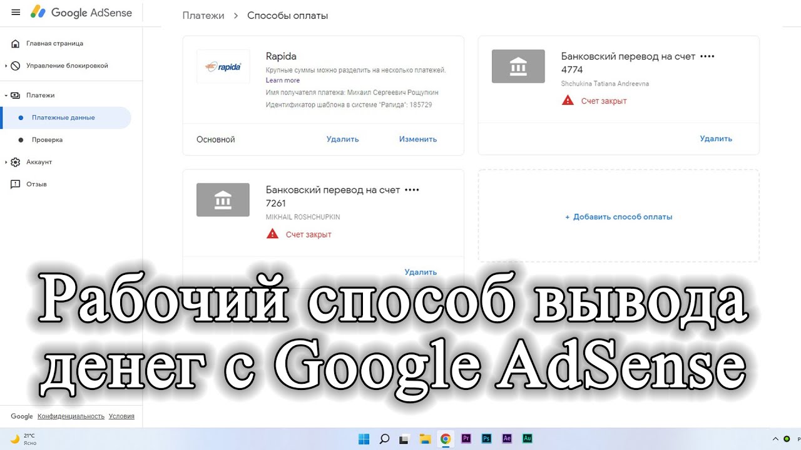Open Adobe Audition from the taskbar
This screenshot has width=801, height=450.
pos(527,439)
